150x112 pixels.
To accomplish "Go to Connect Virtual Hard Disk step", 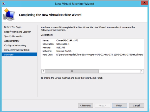I will [x=17, y=50].
